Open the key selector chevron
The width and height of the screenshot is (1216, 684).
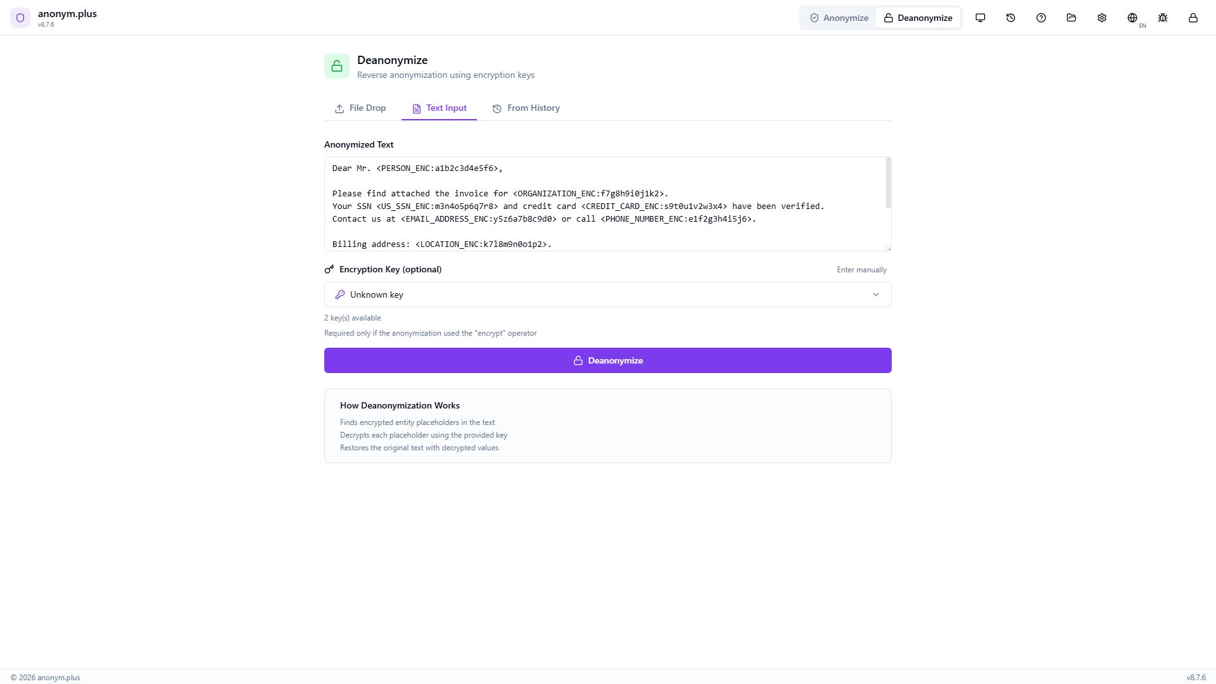click(x=876, y=294)
